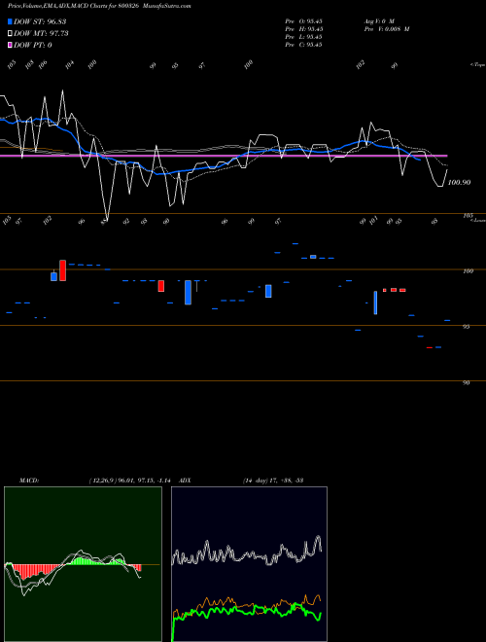Click the 'DOW MT: 97.73' legend label

pos(41,33)
